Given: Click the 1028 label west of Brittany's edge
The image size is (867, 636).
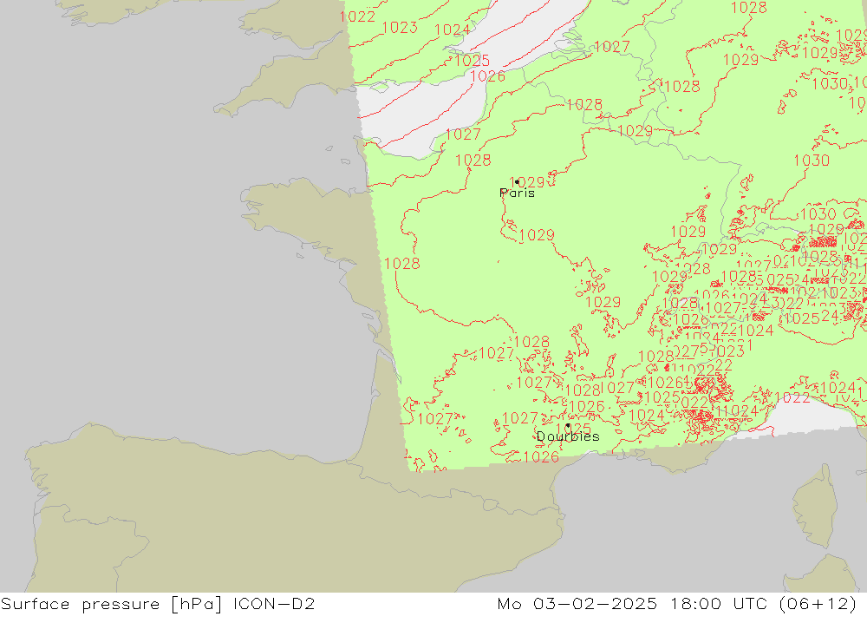Looking at the screenshot, I should (402, 264).
